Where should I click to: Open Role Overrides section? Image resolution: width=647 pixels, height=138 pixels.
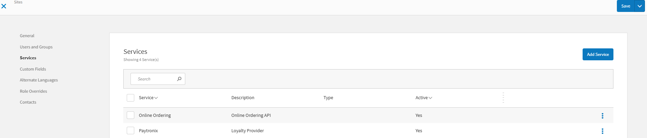click(33, 91)
